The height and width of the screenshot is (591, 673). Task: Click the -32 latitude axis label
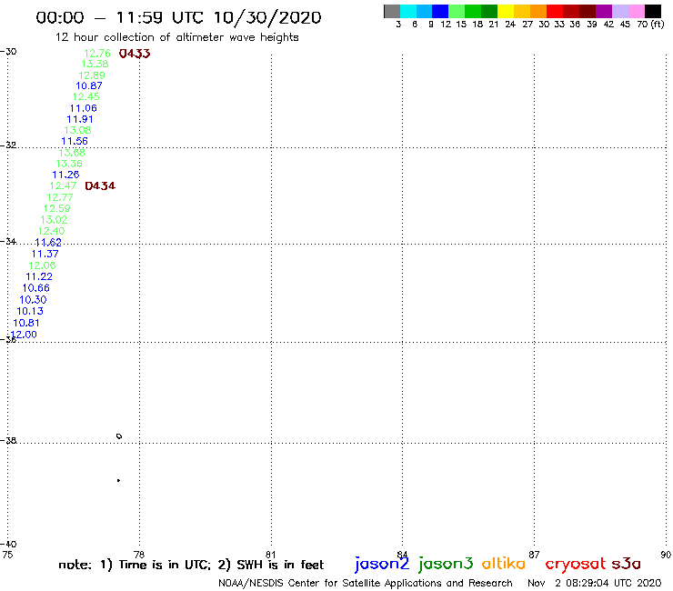coord(8,145)
